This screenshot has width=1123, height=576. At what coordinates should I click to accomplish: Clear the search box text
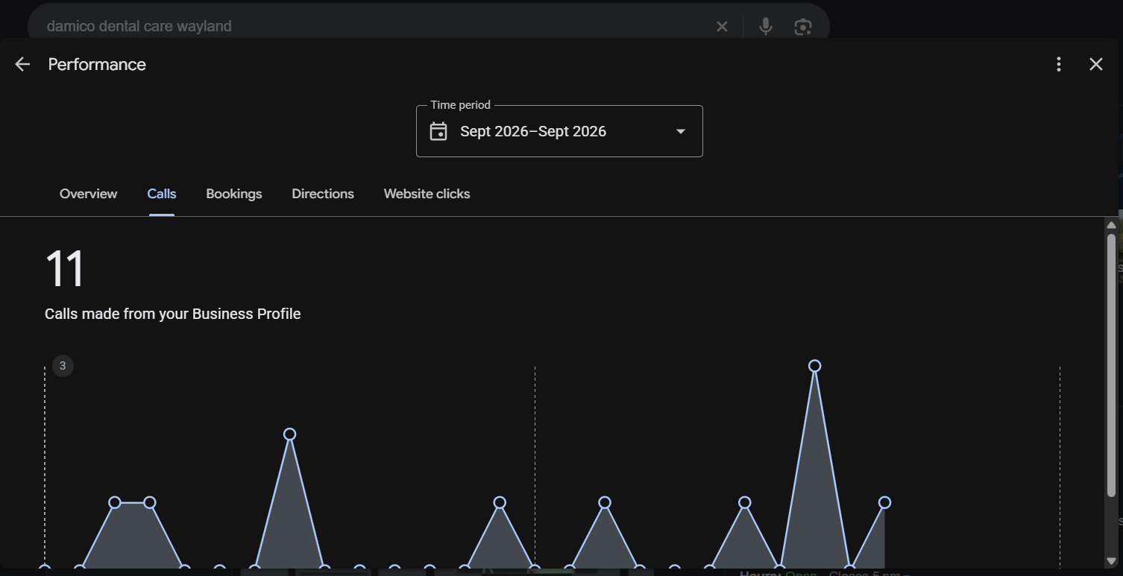click(722, 27)
